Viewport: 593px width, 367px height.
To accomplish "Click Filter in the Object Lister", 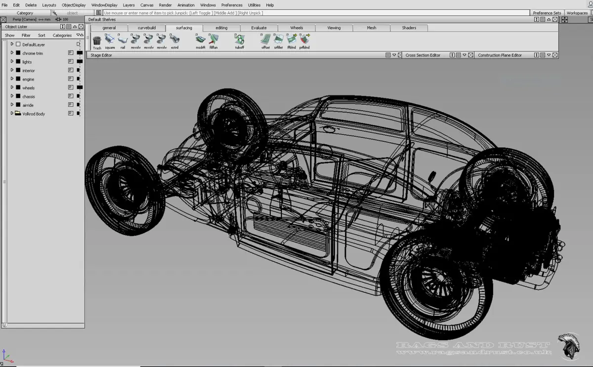I will [x=26, y=36].
